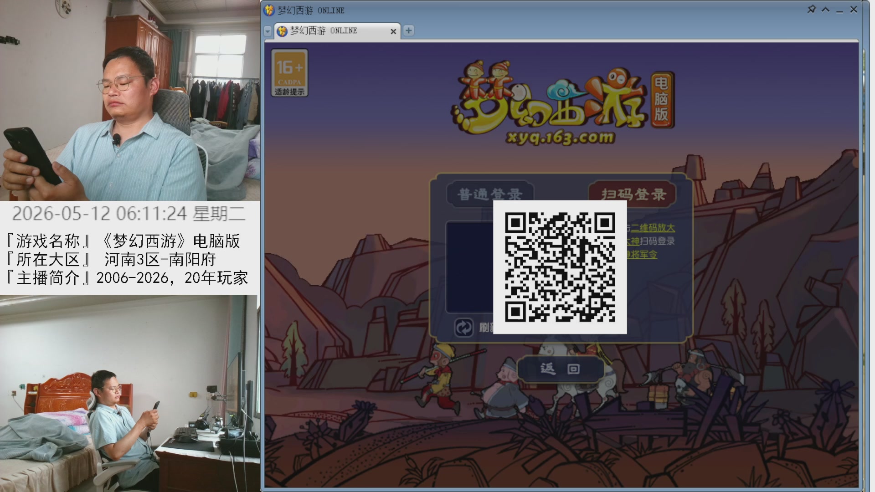The width and height of the screenshot is (875, 492).
Task: Close the 梦幻西游 ONLINE window
Action: coord(854,10)
